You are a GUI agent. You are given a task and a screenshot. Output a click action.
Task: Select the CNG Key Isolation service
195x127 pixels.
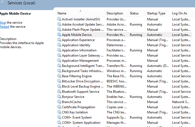pos(75,112)
